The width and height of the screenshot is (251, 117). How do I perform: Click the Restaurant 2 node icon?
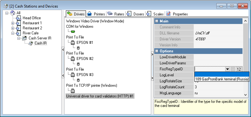pos(18,28)
